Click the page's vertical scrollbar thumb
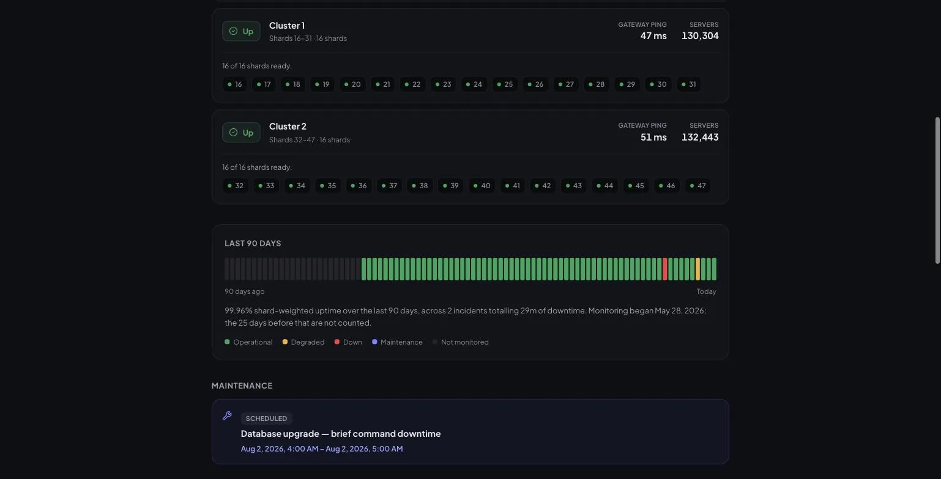Image resolution: width=941 pixels, height=479 pixels. coord(937,191)
